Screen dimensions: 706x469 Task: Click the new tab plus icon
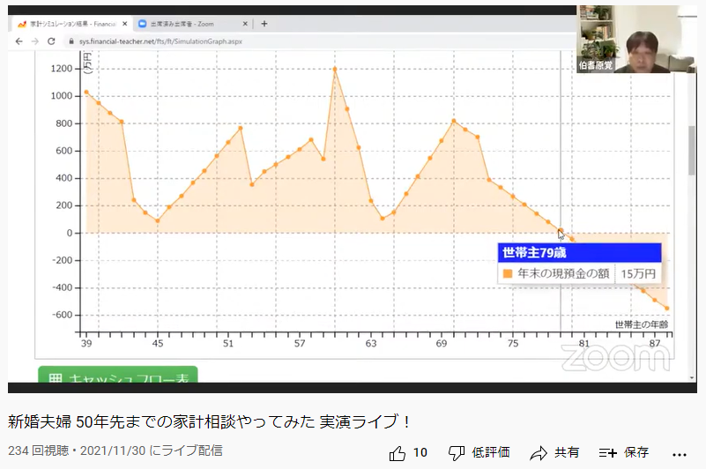(264, 24)
